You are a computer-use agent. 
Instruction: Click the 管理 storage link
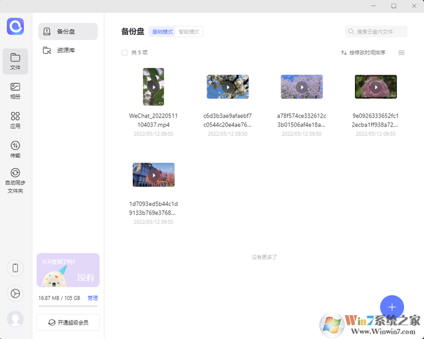pos(93,298)
